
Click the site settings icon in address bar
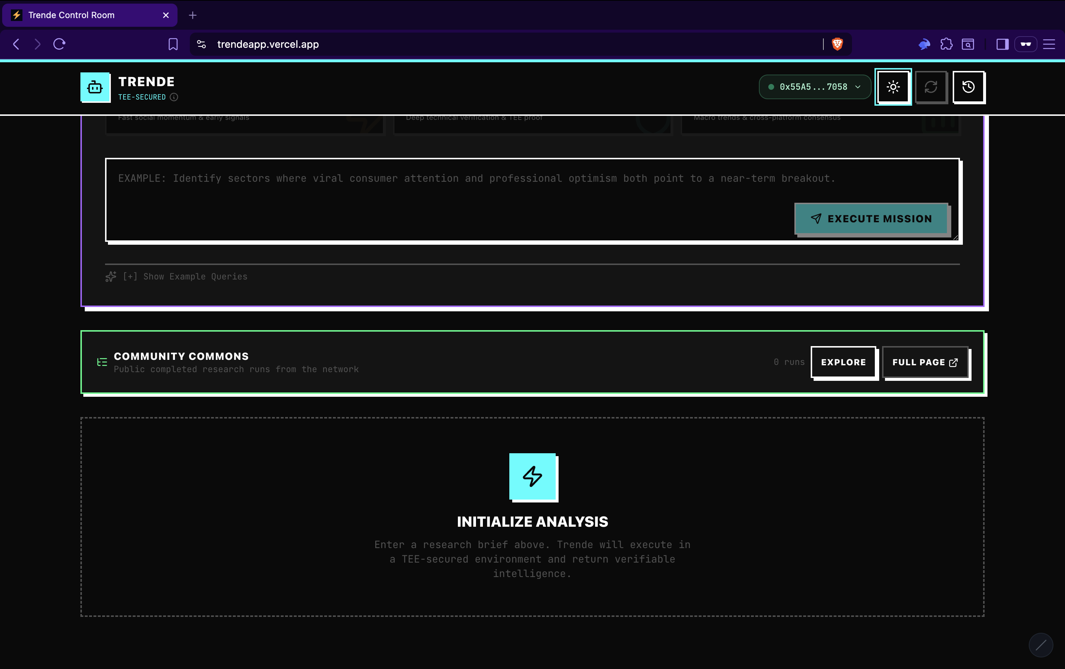202,44
